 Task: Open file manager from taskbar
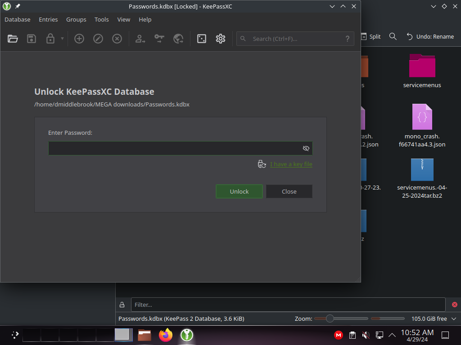(145, 335)
